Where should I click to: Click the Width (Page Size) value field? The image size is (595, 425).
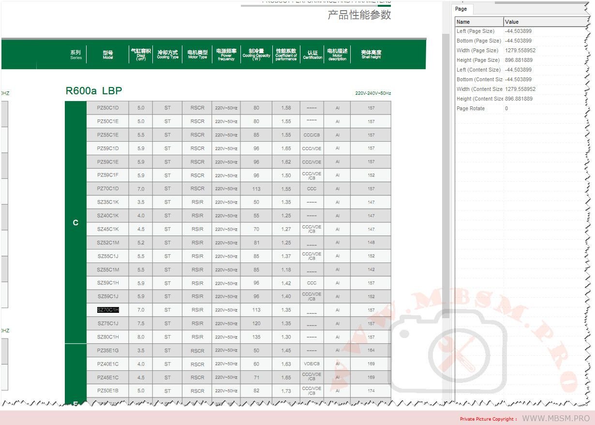544,50
